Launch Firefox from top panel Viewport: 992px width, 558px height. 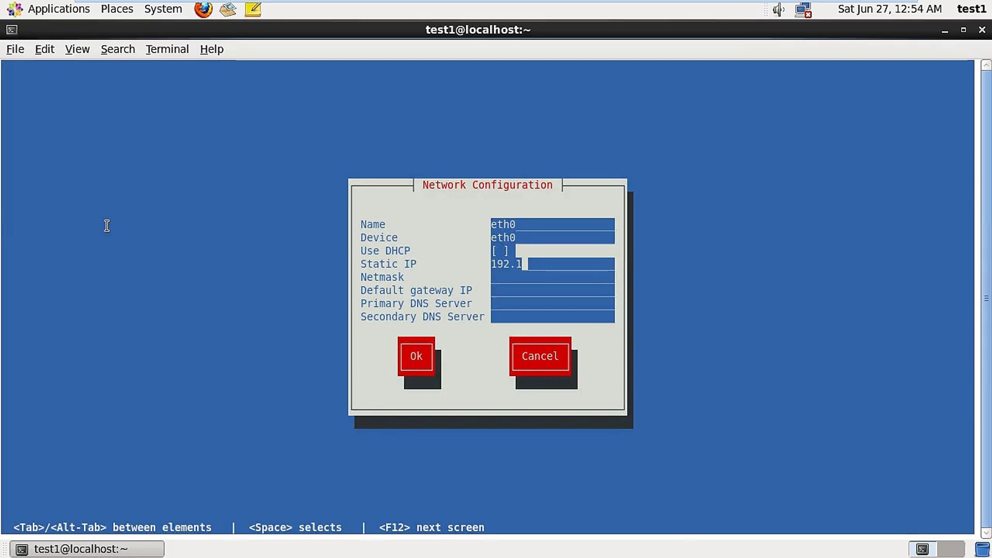coord(203,9)
